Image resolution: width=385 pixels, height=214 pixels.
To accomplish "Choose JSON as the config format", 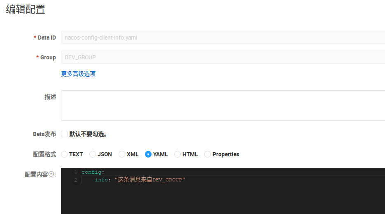I will (x=93, y=154).
